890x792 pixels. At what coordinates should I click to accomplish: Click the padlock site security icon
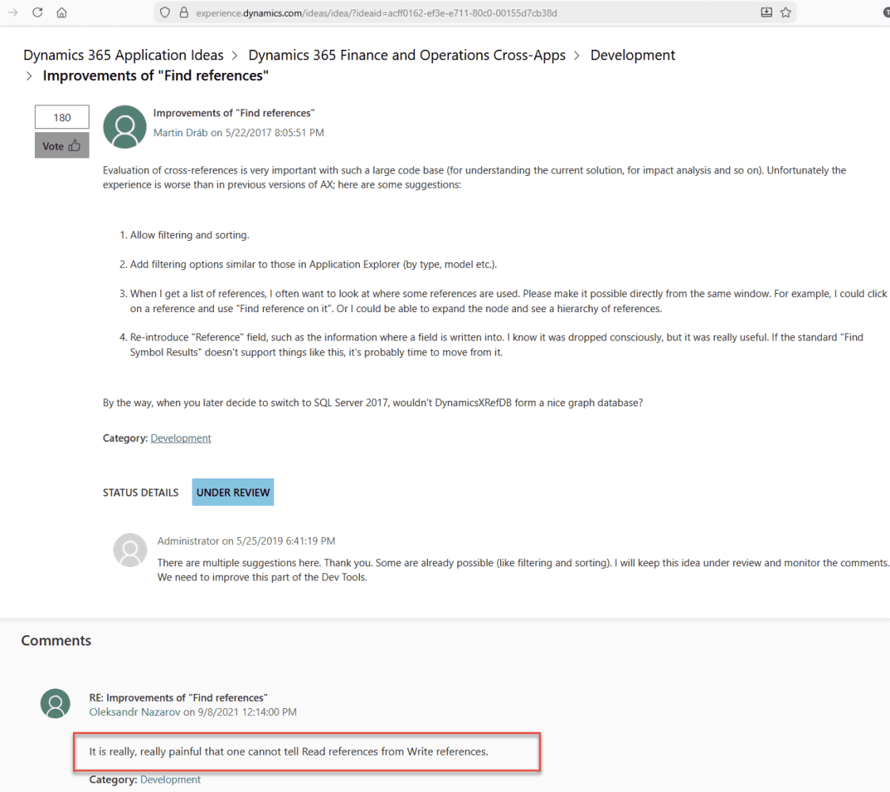183,13
